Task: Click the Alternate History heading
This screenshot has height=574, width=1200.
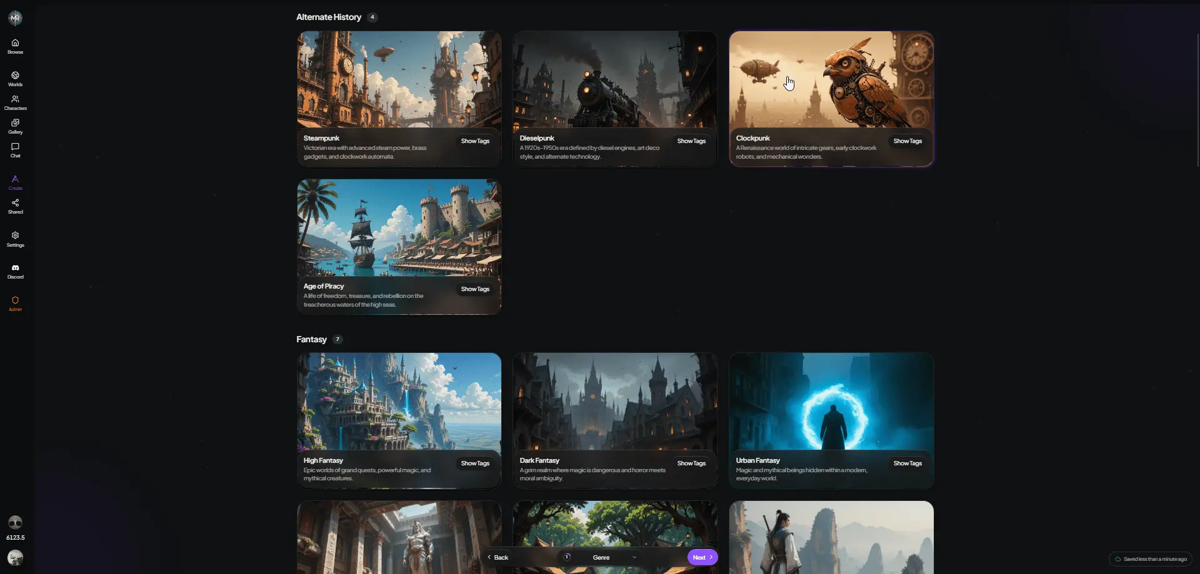Action: point(329,17)
